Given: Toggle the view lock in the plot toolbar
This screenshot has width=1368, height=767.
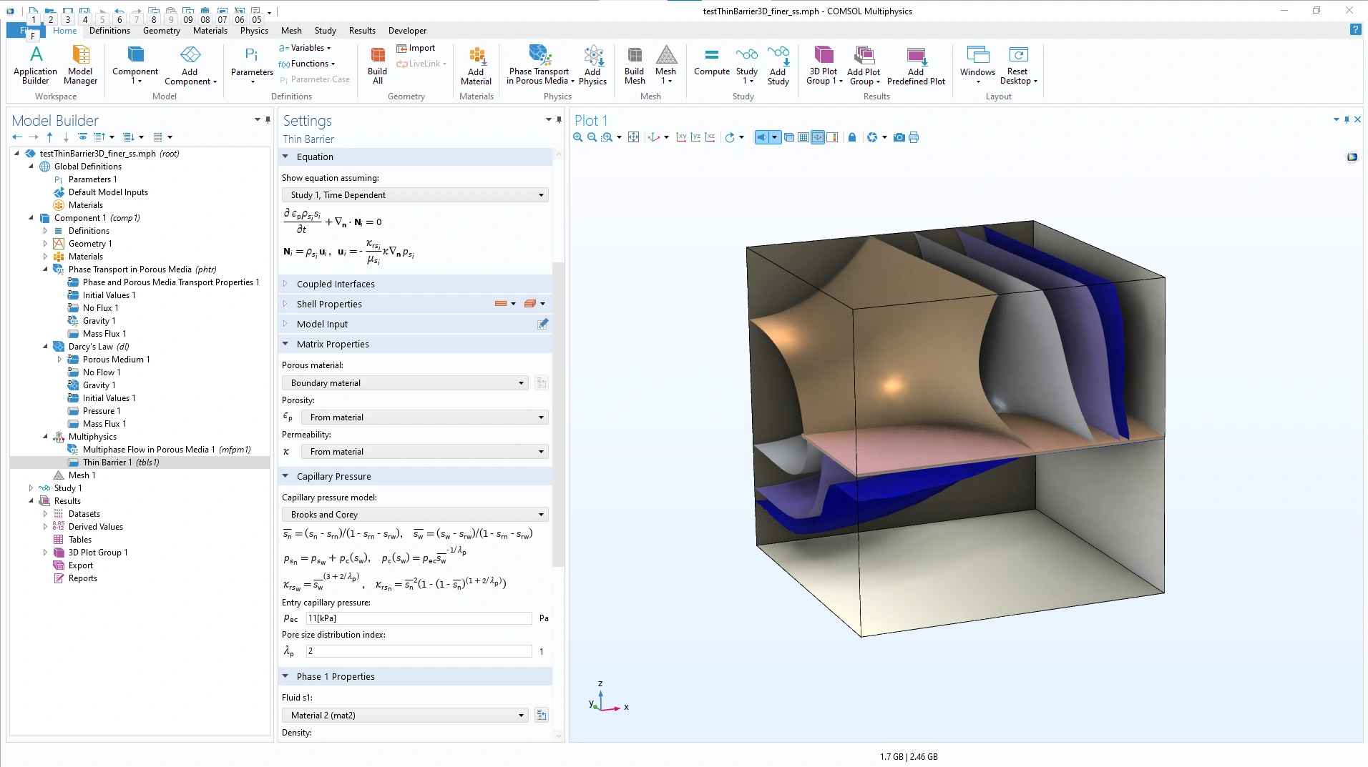Looking at the screenshot, I should point(851,137).
